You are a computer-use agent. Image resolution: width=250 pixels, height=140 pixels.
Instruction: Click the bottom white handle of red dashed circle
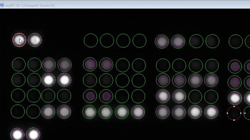click(234, 120)
